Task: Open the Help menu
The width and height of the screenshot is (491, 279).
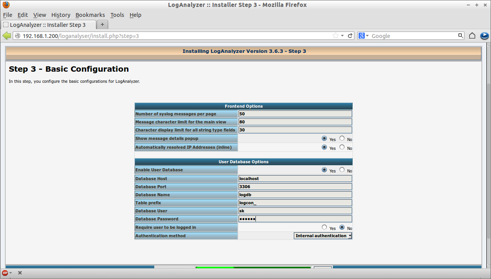Action: point(135,15)
